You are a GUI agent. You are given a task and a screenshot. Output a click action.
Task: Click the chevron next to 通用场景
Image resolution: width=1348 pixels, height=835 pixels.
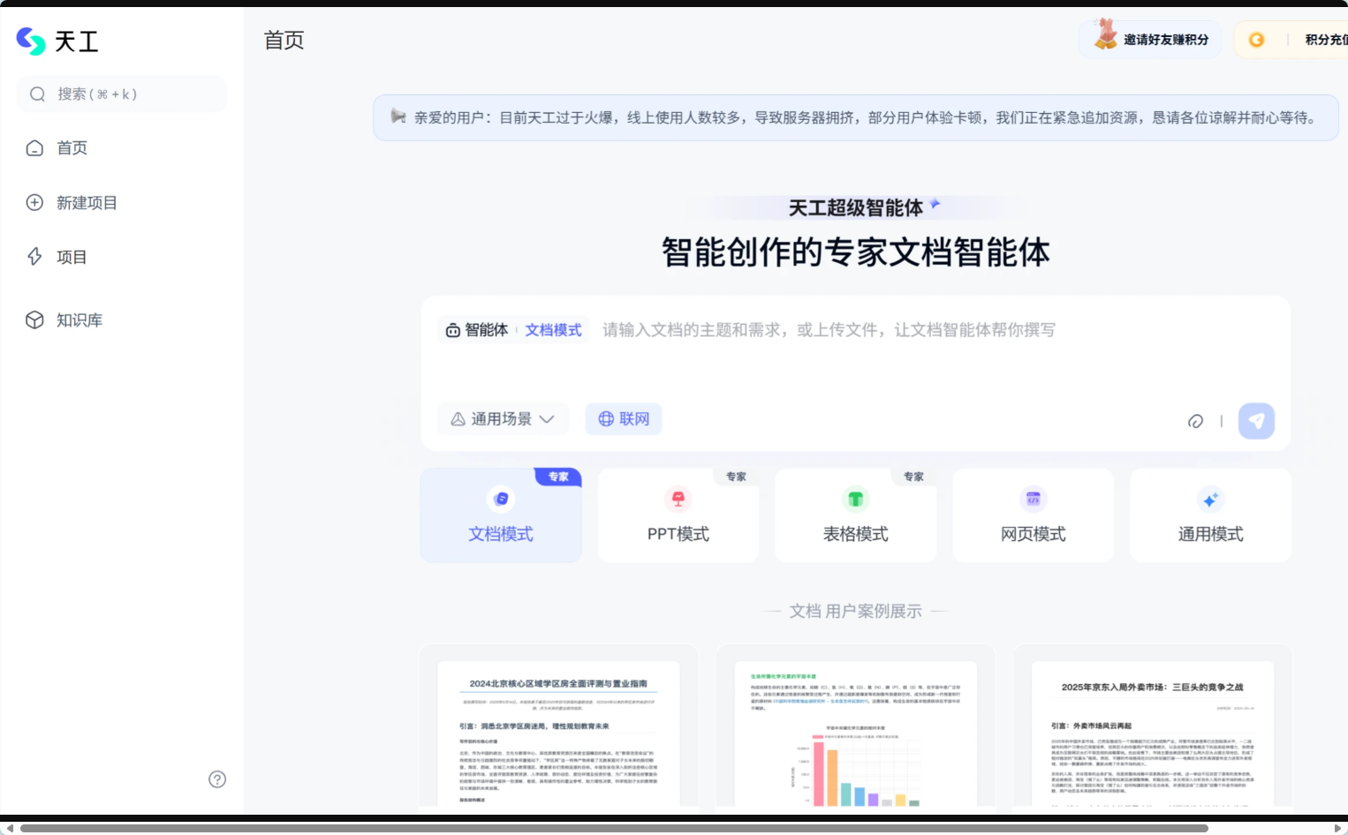tap(547, 419)
